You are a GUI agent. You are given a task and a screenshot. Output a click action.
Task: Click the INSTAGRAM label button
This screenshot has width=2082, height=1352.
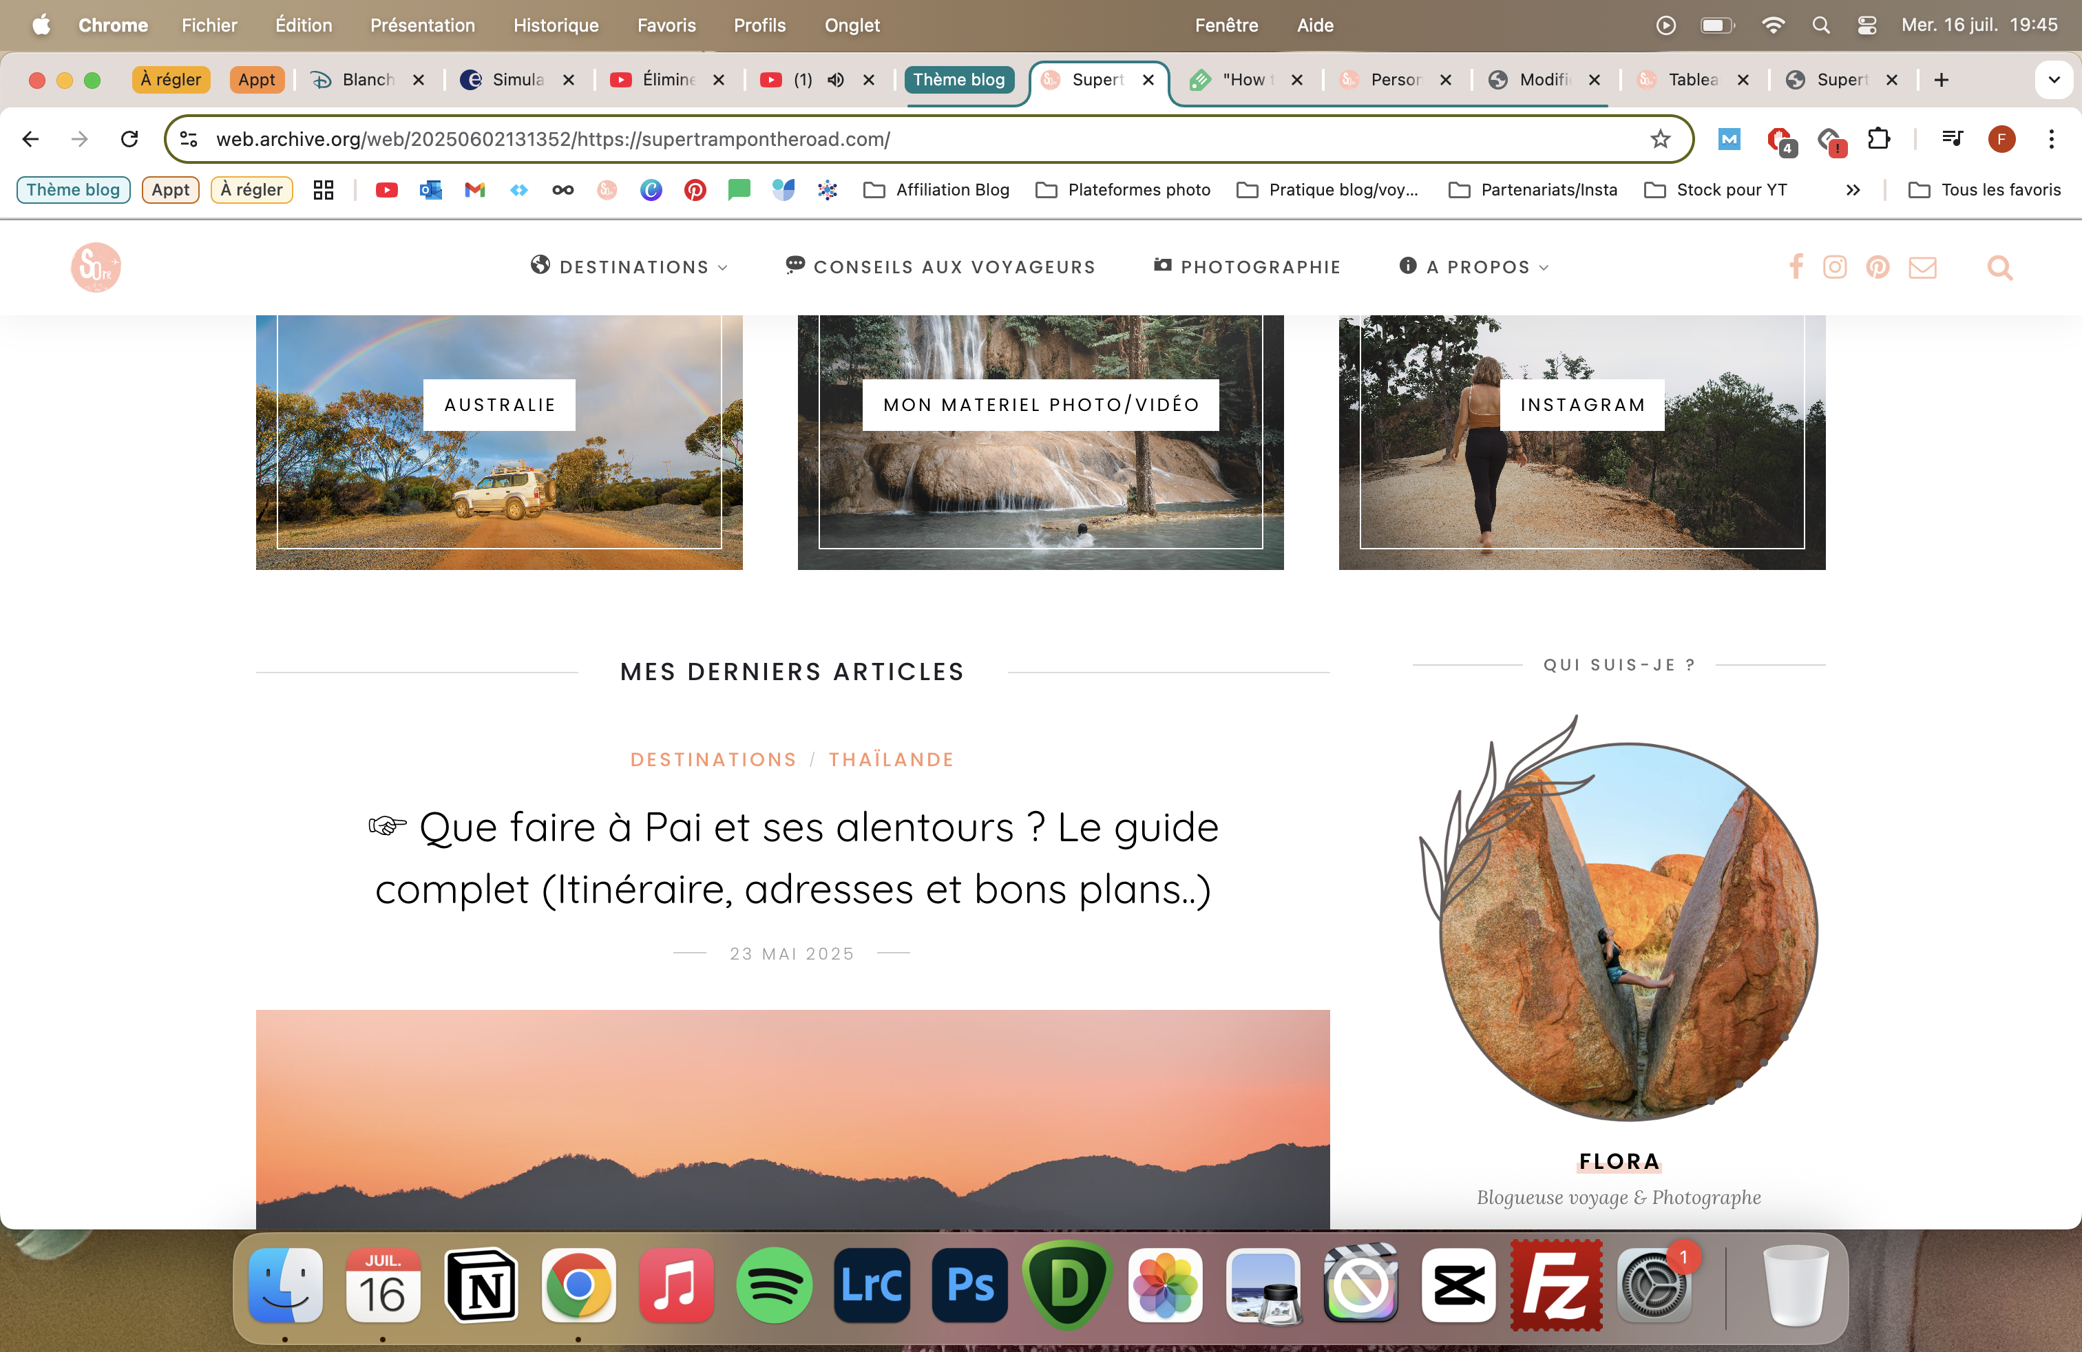point(1581,405)
